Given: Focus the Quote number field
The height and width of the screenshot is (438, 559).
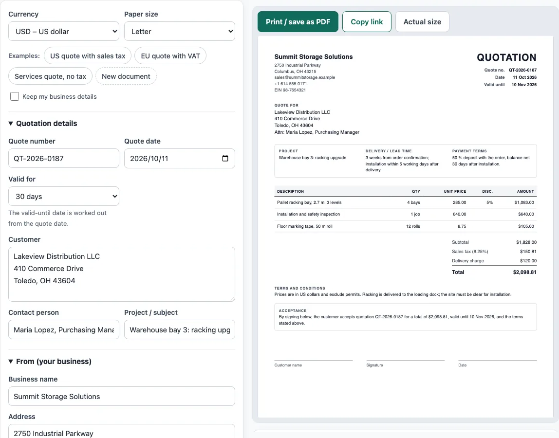Looking at the screenshot, I should [64, 158].
